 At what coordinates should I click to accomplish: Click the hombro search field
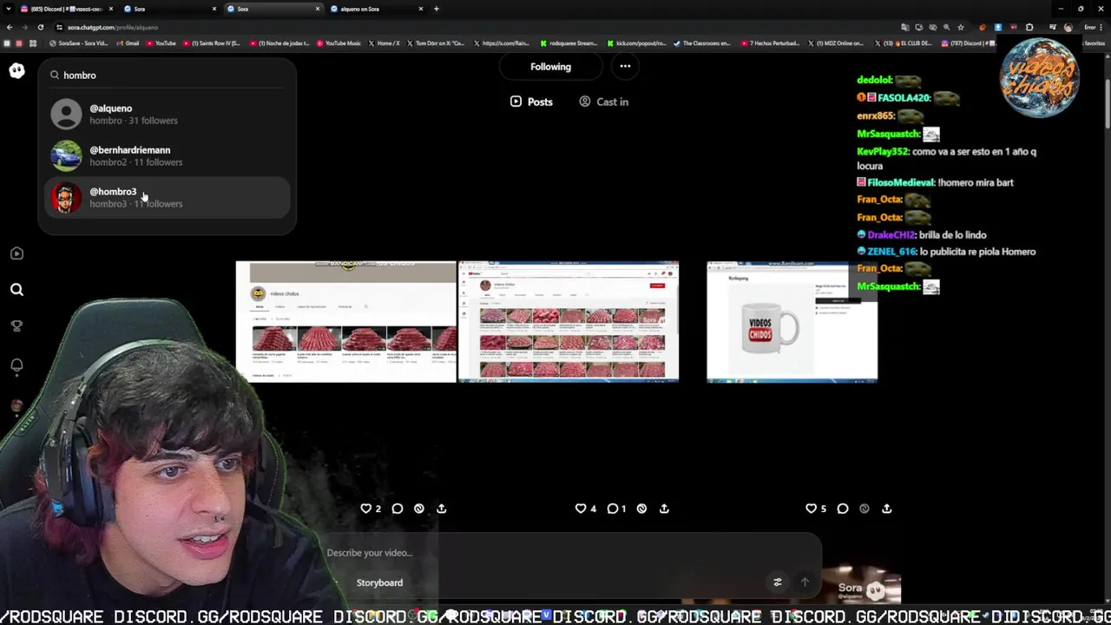coord(167,76)
